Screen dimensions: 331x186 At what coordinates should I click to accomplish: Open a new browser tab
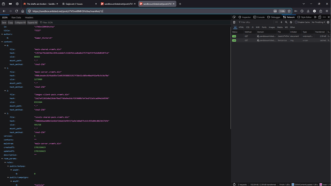pos(180,4)
